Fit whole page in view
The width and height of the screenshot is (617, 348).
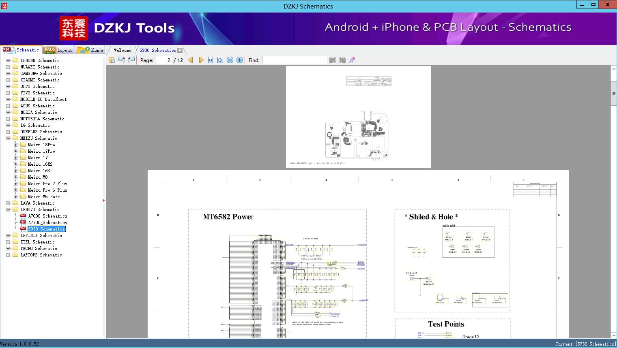(x=220, y=60)
